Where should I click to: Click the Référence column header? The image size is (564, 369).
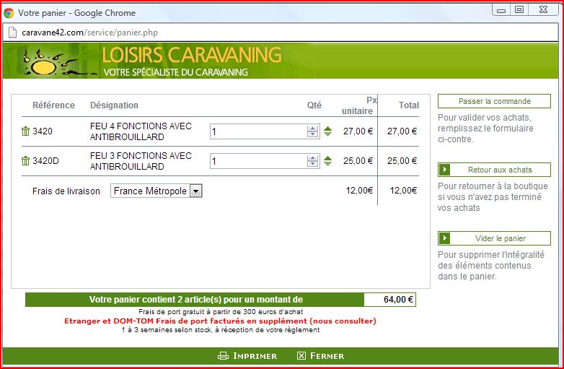pos(53,105)
